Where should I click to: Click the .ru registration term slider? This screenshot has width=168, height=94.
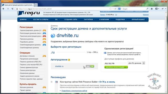pos(71,52)
